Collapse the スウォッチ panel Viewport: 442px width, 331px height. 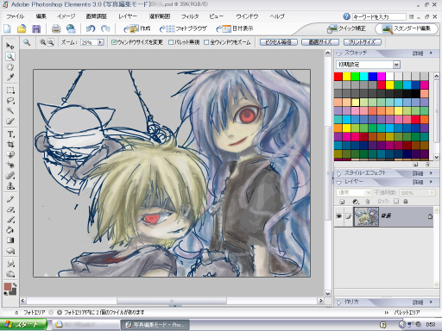tap(338, 53)
